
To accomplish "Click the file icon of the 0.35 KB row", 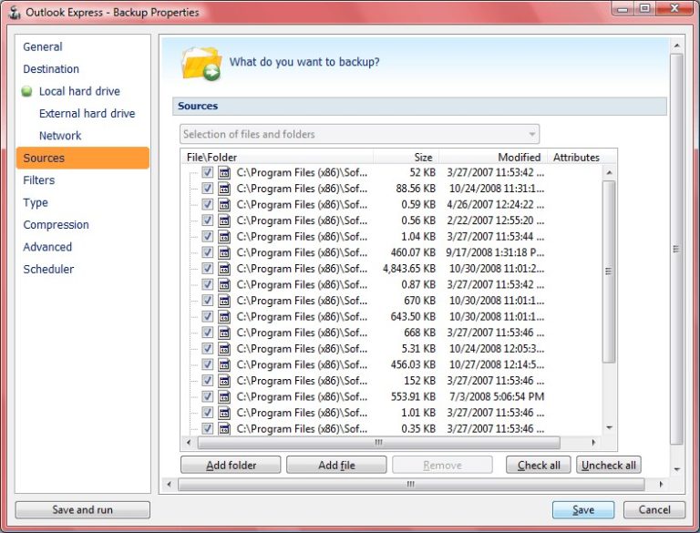I will point(224,428).
